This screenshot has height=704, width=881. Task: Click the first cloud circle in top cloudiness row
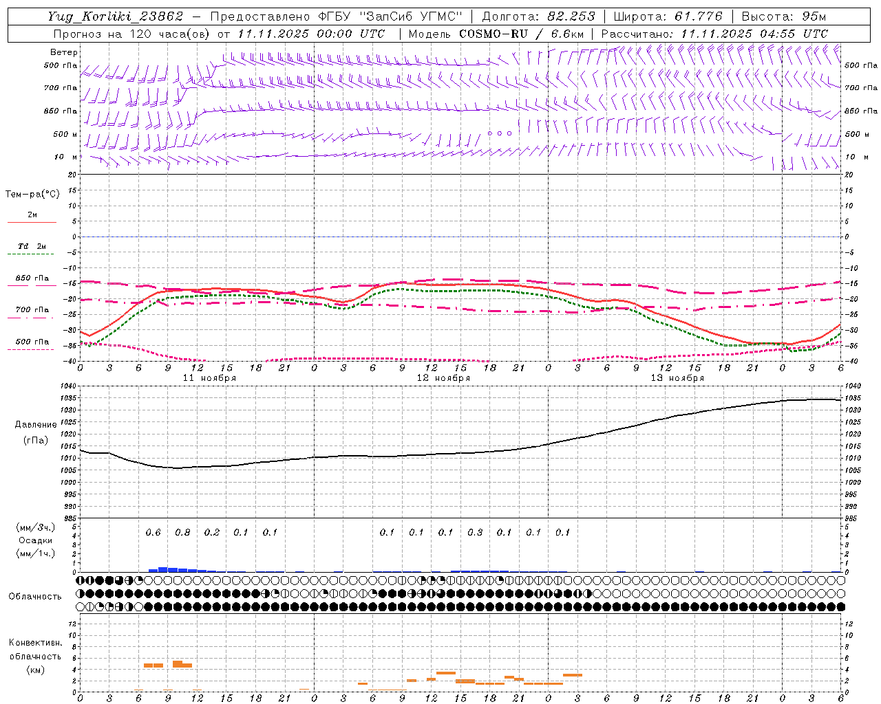[81, 580]
